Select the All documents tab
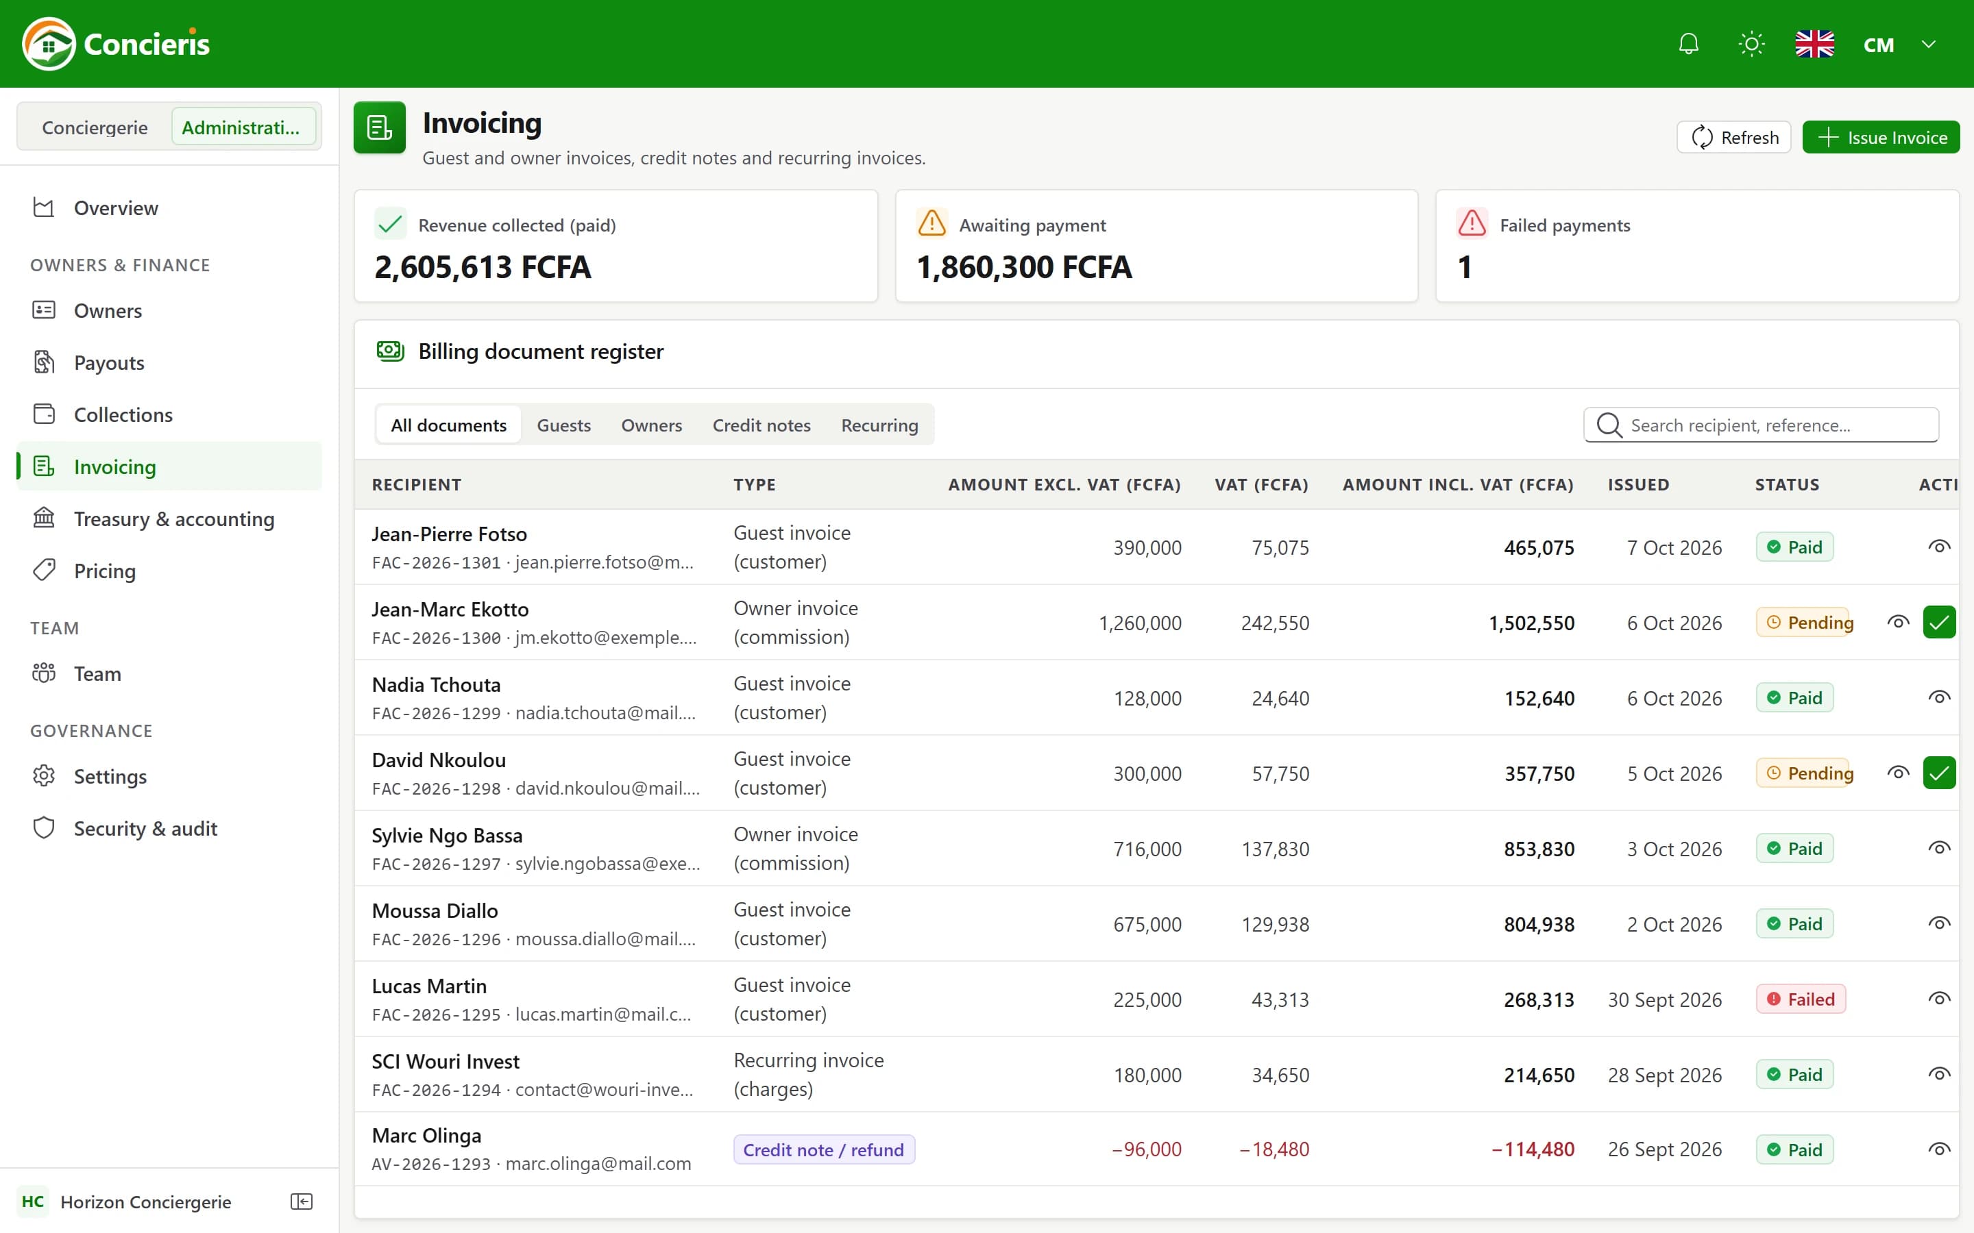The height and width of the screenshot is (1233, 1974). [x=449, y=425]
